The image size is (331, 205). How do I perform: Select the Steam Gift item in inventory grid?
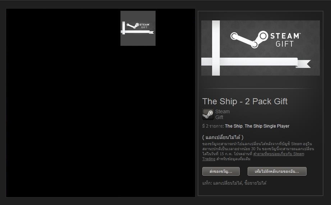point(138,28)
